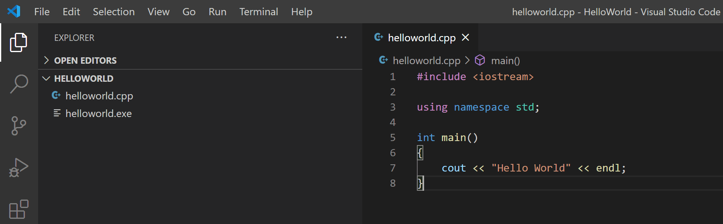Click line number 4 in gutter
723x224 pixels.
coord(392,122)
